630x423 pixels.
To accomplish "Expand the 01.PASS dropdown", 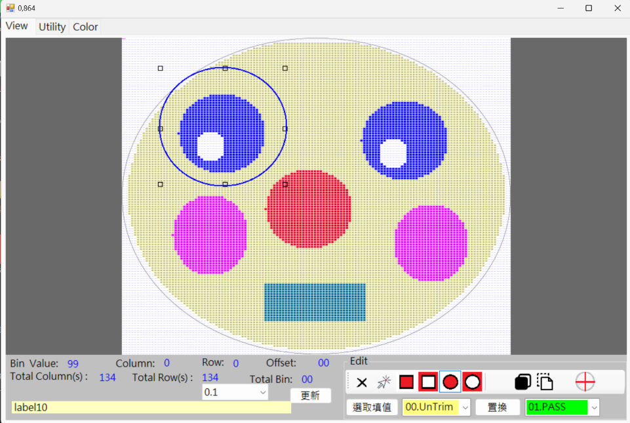I will point(594,408).
